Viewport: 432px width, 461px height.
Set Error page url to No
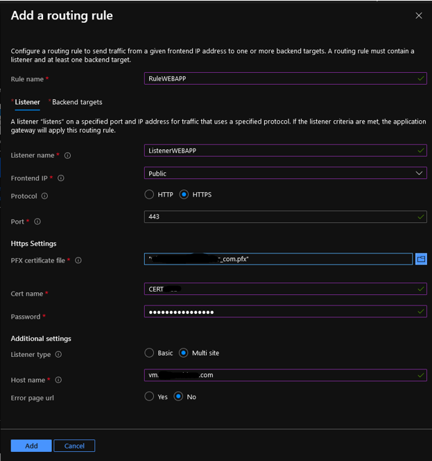178,396
